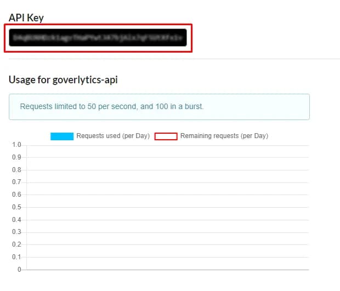Click the 0 y-axis label
The image size is (340, 291).
pyautogui.click(x=19, y=270)
